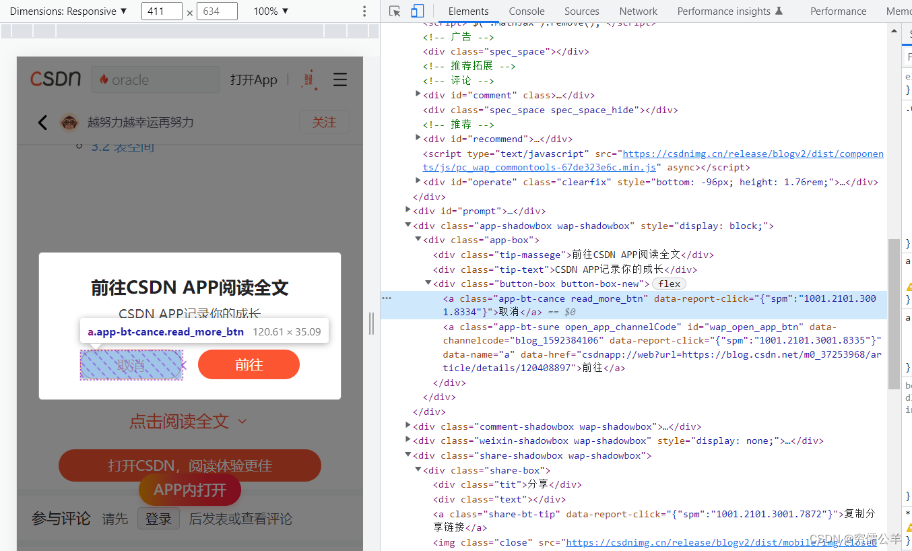This screenshot has height=551, width=912.
Task: Click the 打开CSDN，阅读体验更佳 button
Action: coord(190,465)
